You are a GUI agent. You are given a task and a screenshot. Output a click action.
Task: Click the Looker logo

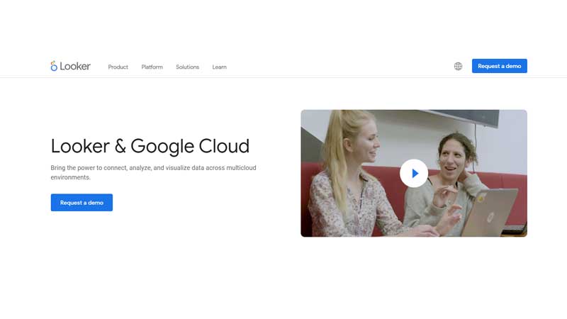click(70, 66)
